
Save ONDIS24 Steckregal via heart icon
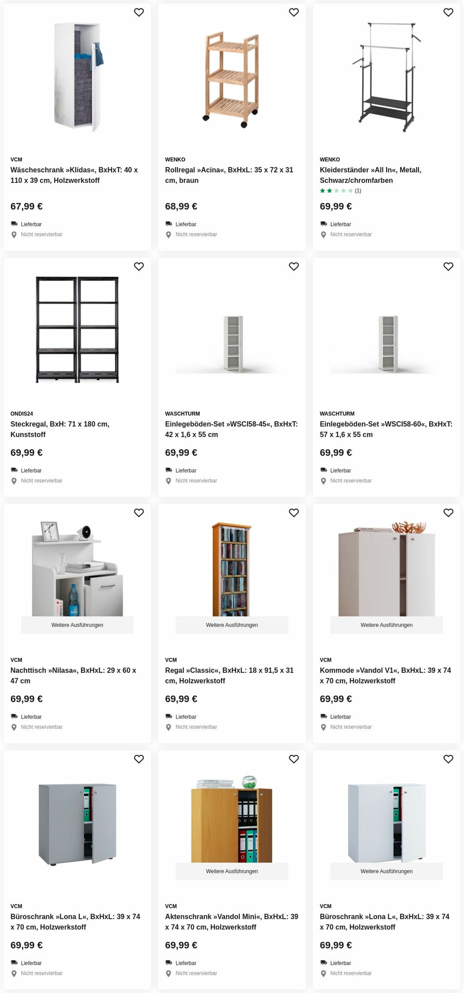(139, 266)
